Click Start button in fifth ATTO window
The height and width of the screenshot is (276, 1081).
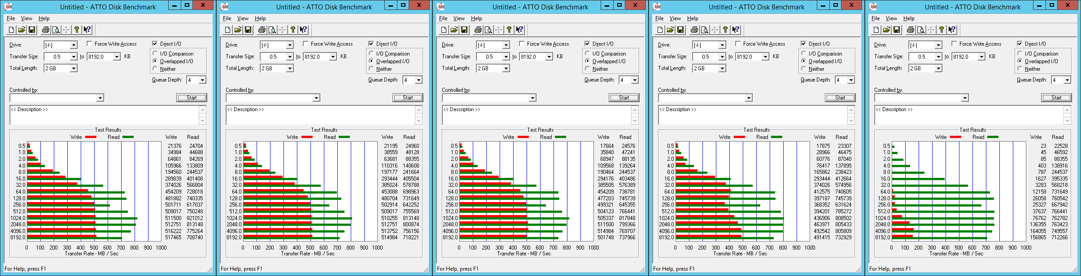point(1056,98)
